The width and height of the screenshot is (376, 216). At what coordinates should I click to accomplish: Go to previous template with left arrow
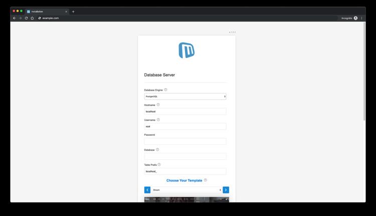[x=147, y=190]
